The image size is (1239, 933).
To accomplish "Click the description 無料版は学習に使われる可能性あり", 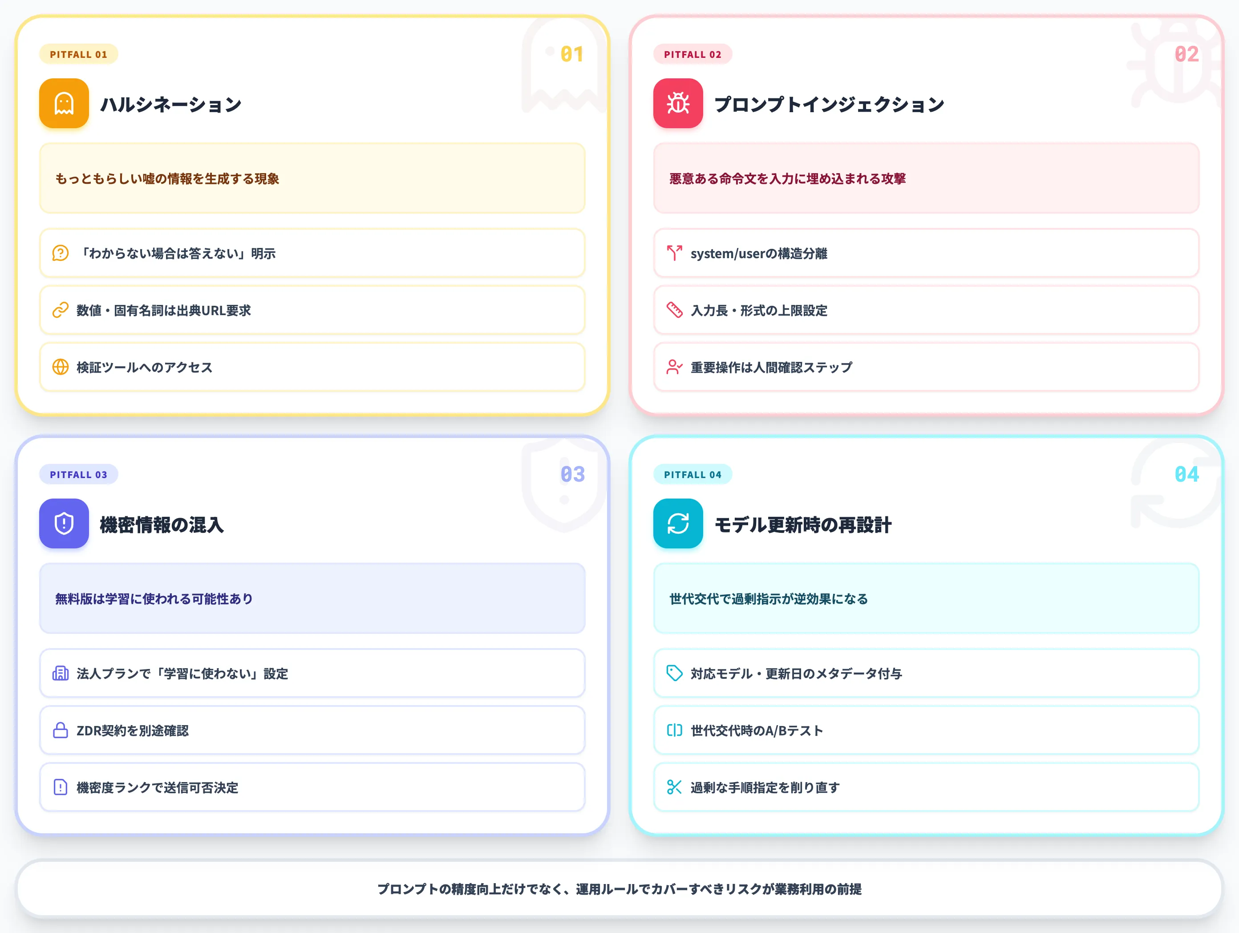I will 154,599.
